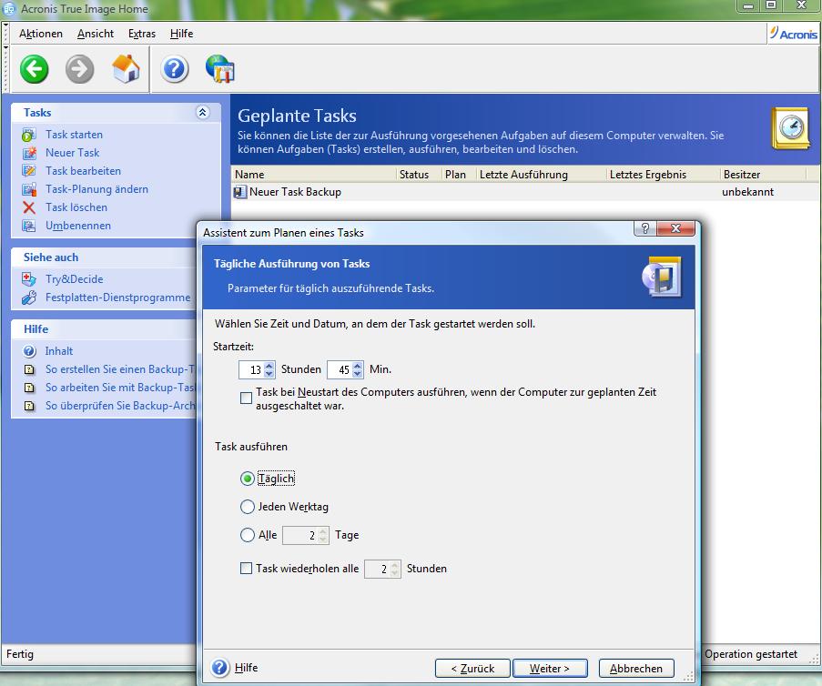
Task: Click 'unbekannt' owner cell
Action: [747, 192]
